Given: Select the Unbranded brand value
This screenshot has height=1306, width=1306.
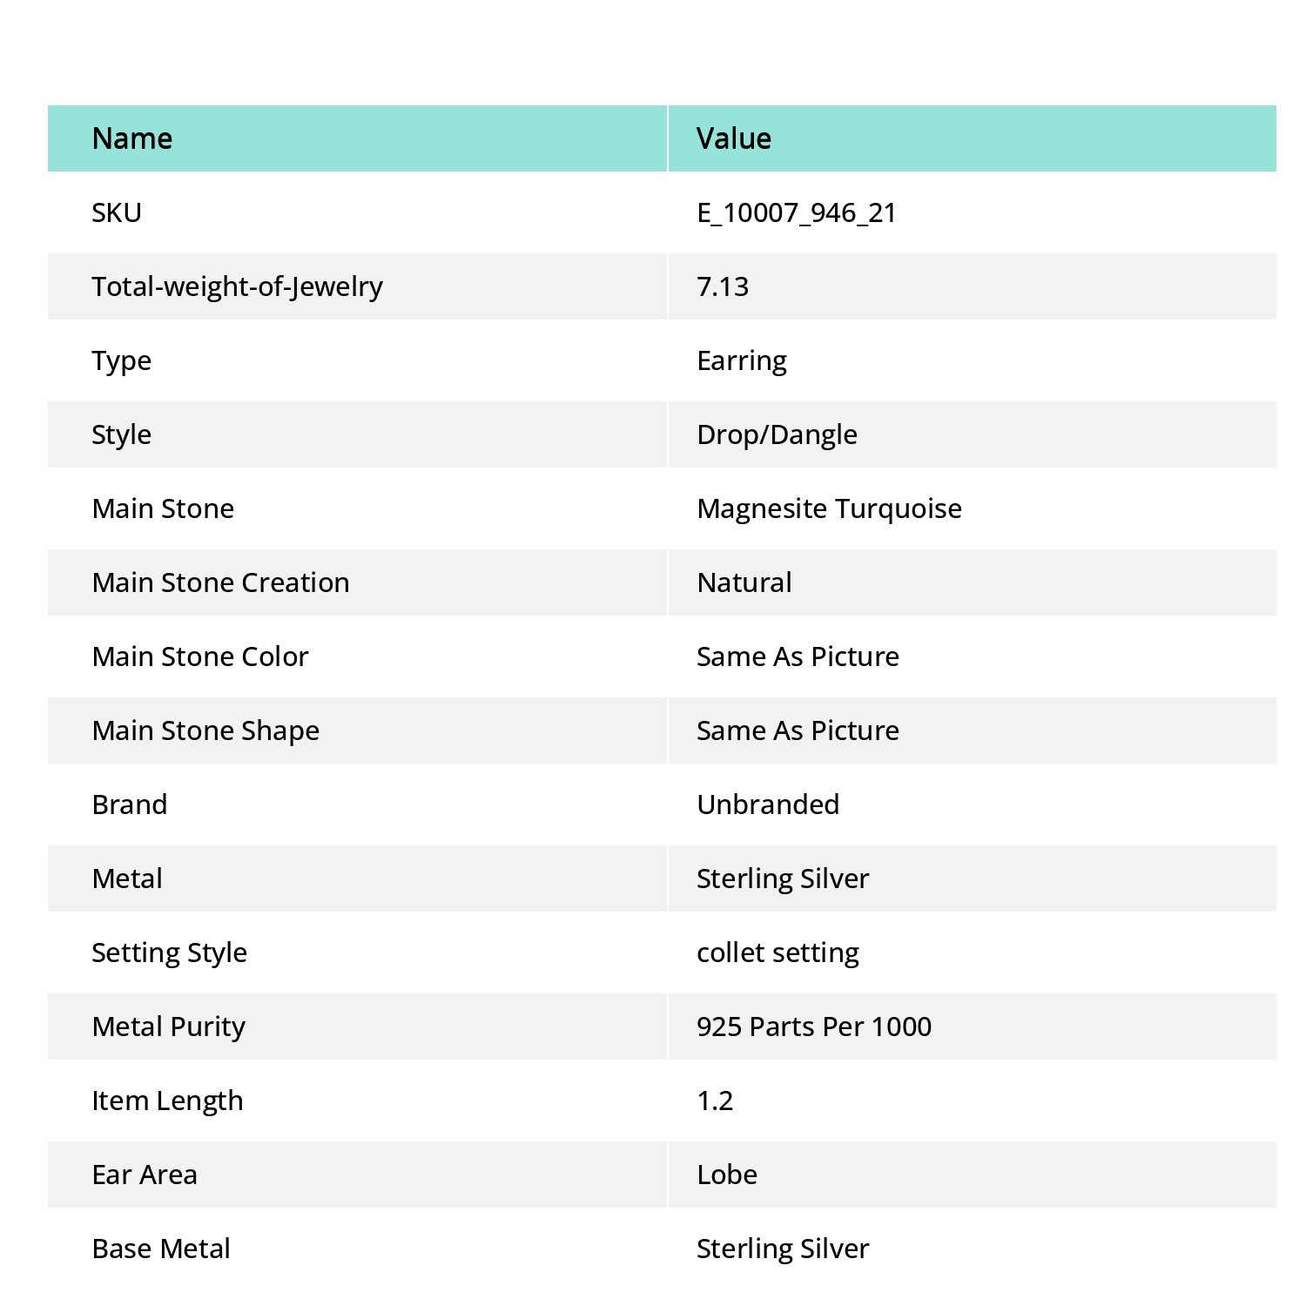Looking at the screenshot, I should pyautogui.click(x=768, y=804).
